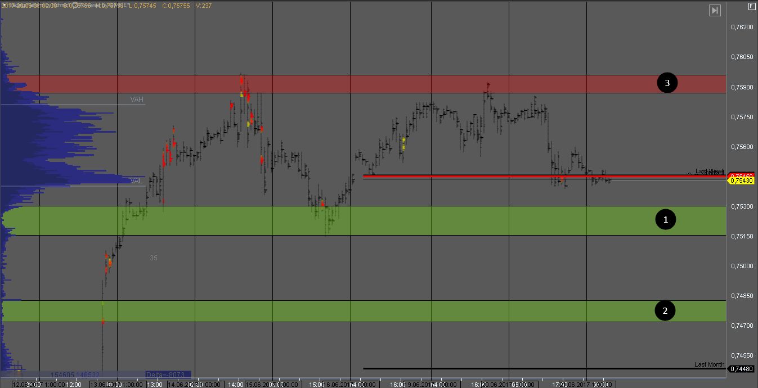Click the Last Month line label
The width and height of the screenshot is (758, 388).
(x=709, y=364)
